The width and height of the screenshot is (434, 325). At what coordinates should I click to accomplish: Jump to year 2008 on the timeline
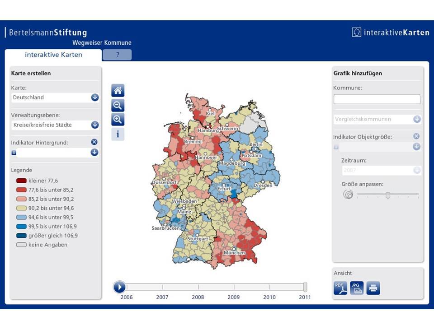[x=198, y=297]
